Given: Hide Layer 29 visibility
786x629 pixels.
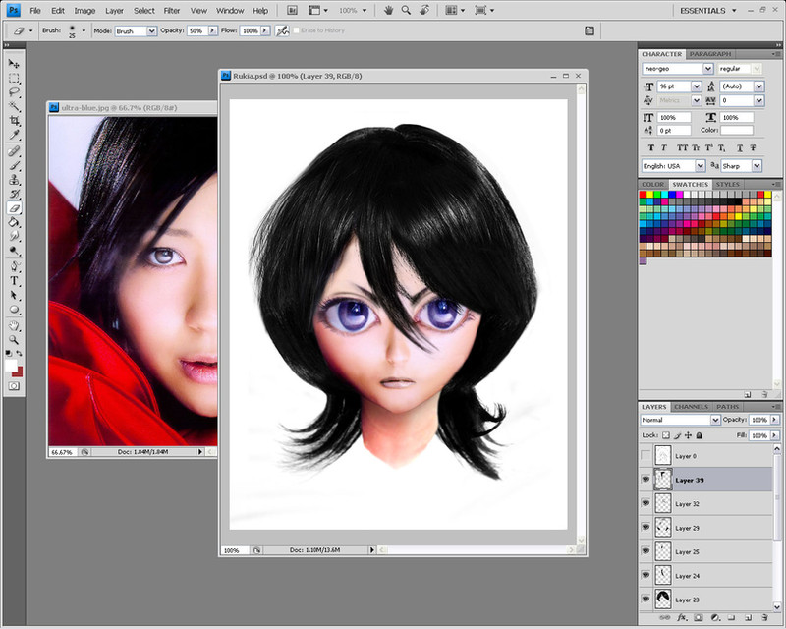Looking at the screenshot, I should (646, 527).
